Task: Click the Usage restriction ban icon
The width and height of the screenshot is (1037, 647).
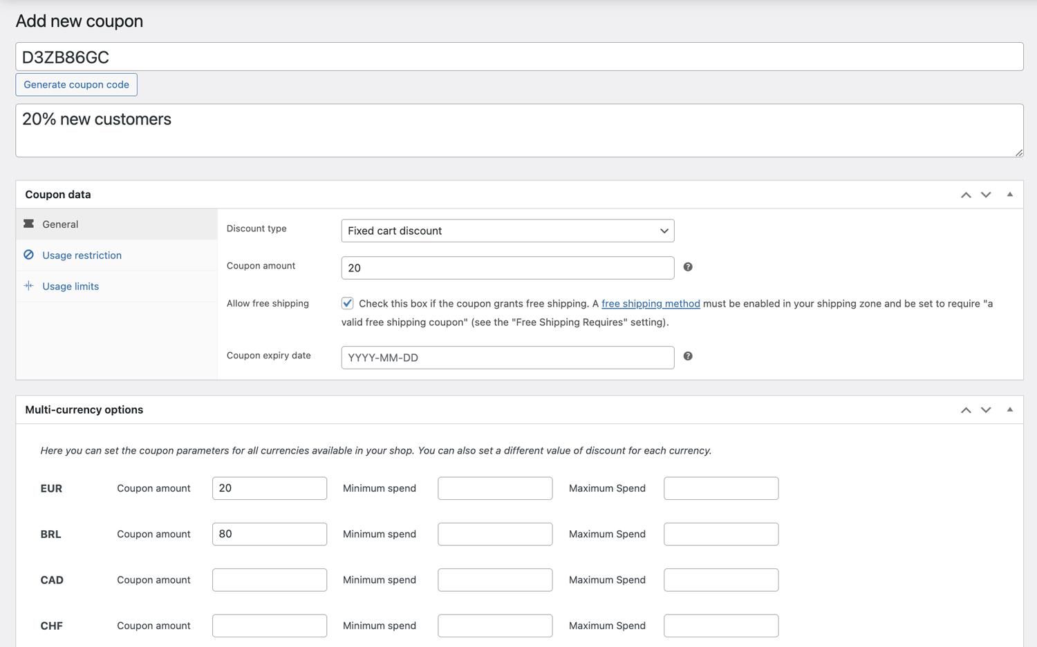Action: point(28,255)
